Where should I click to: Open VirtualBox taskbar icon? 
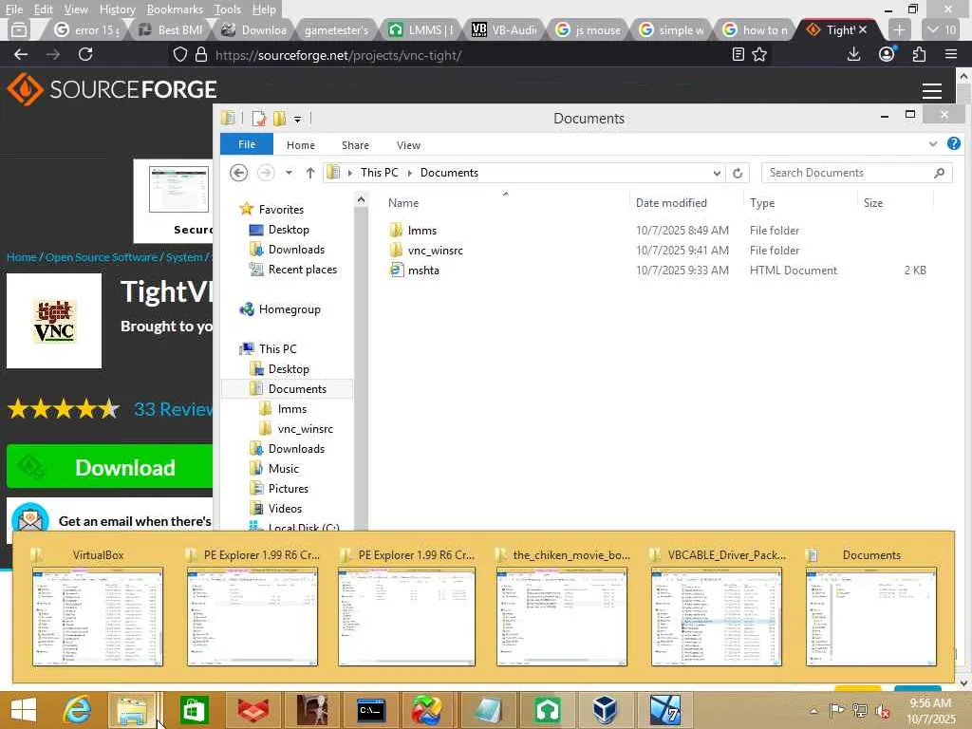click(605, 710)
